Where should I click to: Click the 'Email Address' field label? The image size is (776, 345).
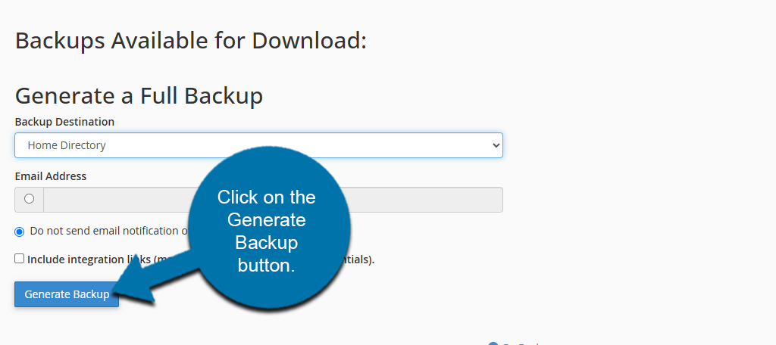click(x=51, y=176)
